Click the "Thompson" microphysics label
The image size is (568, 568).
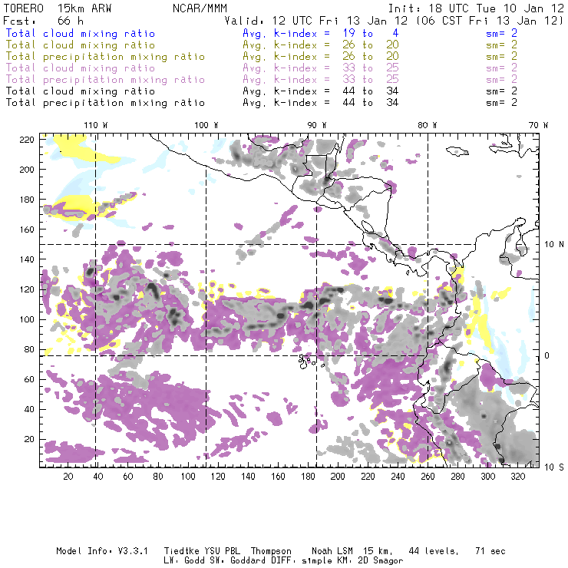click(271, 551)
